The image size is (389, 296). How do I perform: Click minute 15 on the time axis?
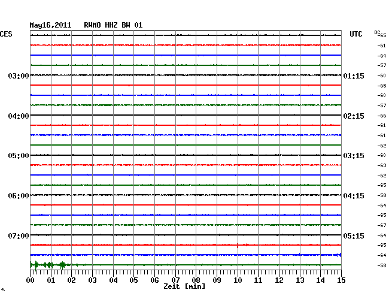(x=341, y=280)
